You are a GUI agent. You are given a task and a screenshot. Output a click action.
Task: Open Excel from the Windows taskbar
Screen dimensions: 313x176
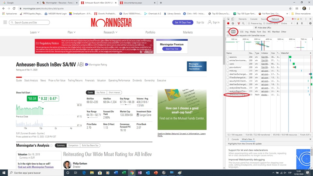tap(124, 173)
